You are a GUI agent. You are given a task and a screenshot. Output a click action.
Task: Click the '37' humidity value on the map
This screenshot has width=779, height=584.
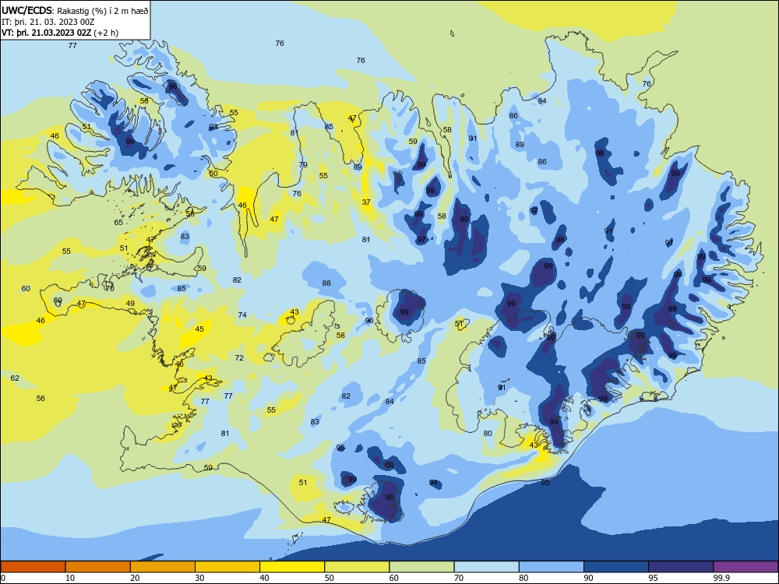tap(366, 202)
